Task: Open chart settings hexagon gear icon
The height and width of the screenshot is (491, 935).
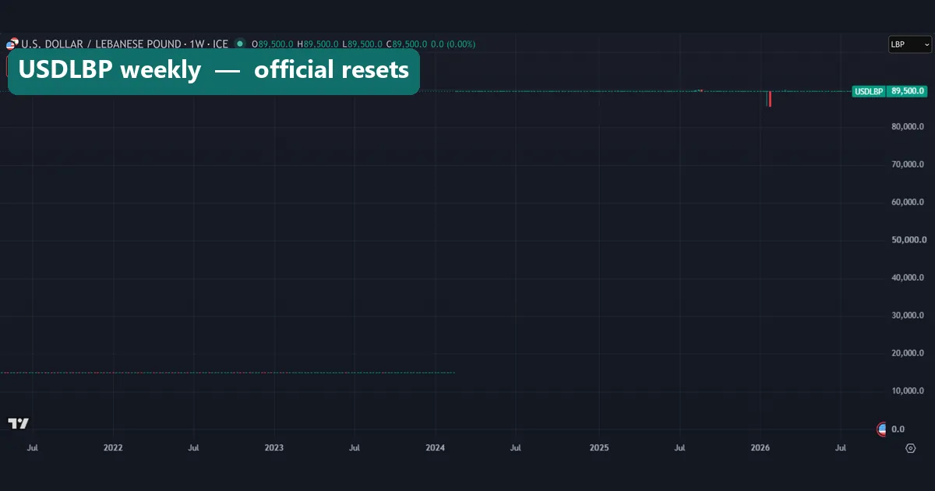Action: [910, 448]
